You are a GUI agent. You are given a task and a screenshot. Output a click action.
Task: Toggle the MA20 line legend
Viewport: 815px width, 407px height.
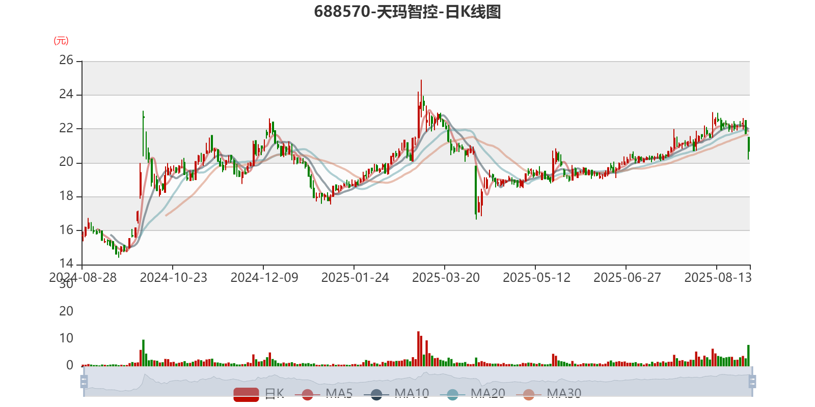[472, 394]
